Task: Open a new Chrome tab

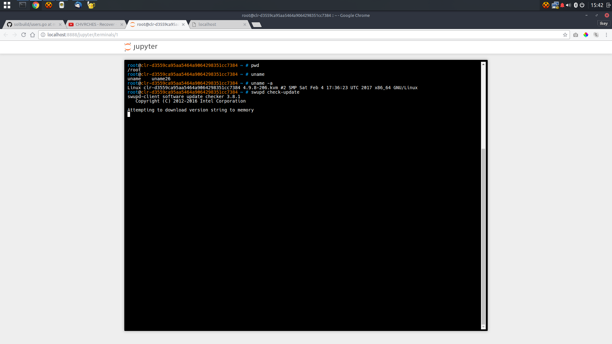Action: (257, 25)
